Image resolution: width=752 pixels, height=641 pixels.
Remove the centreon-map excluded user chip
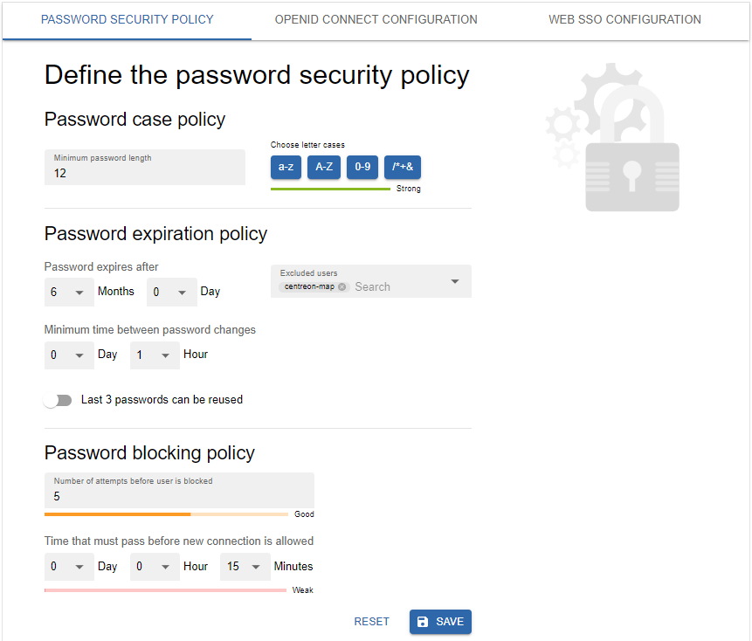pos(342,286)
